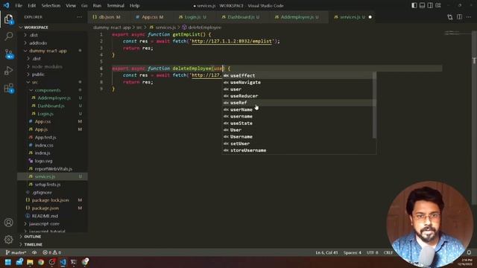Open editor More Actions ellipsis
The height and width of the screenshot is (268, 477).
coord(469,17)
